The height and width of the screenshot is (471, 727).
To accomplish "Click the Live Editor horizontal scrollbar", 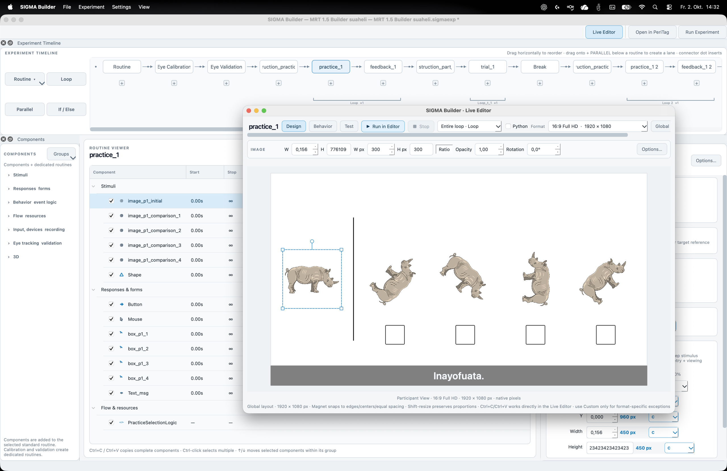I will click(x=437, y=135).
